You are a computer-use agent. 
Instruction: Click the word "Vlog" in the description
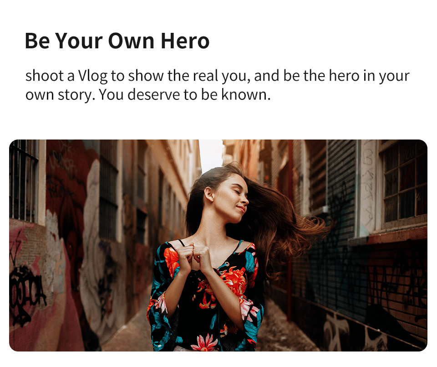92,76
